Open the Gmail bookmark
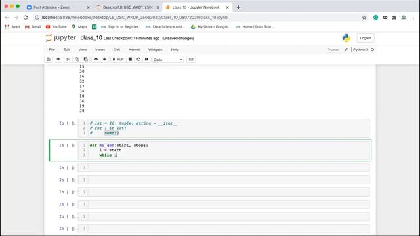 point(33,27)
